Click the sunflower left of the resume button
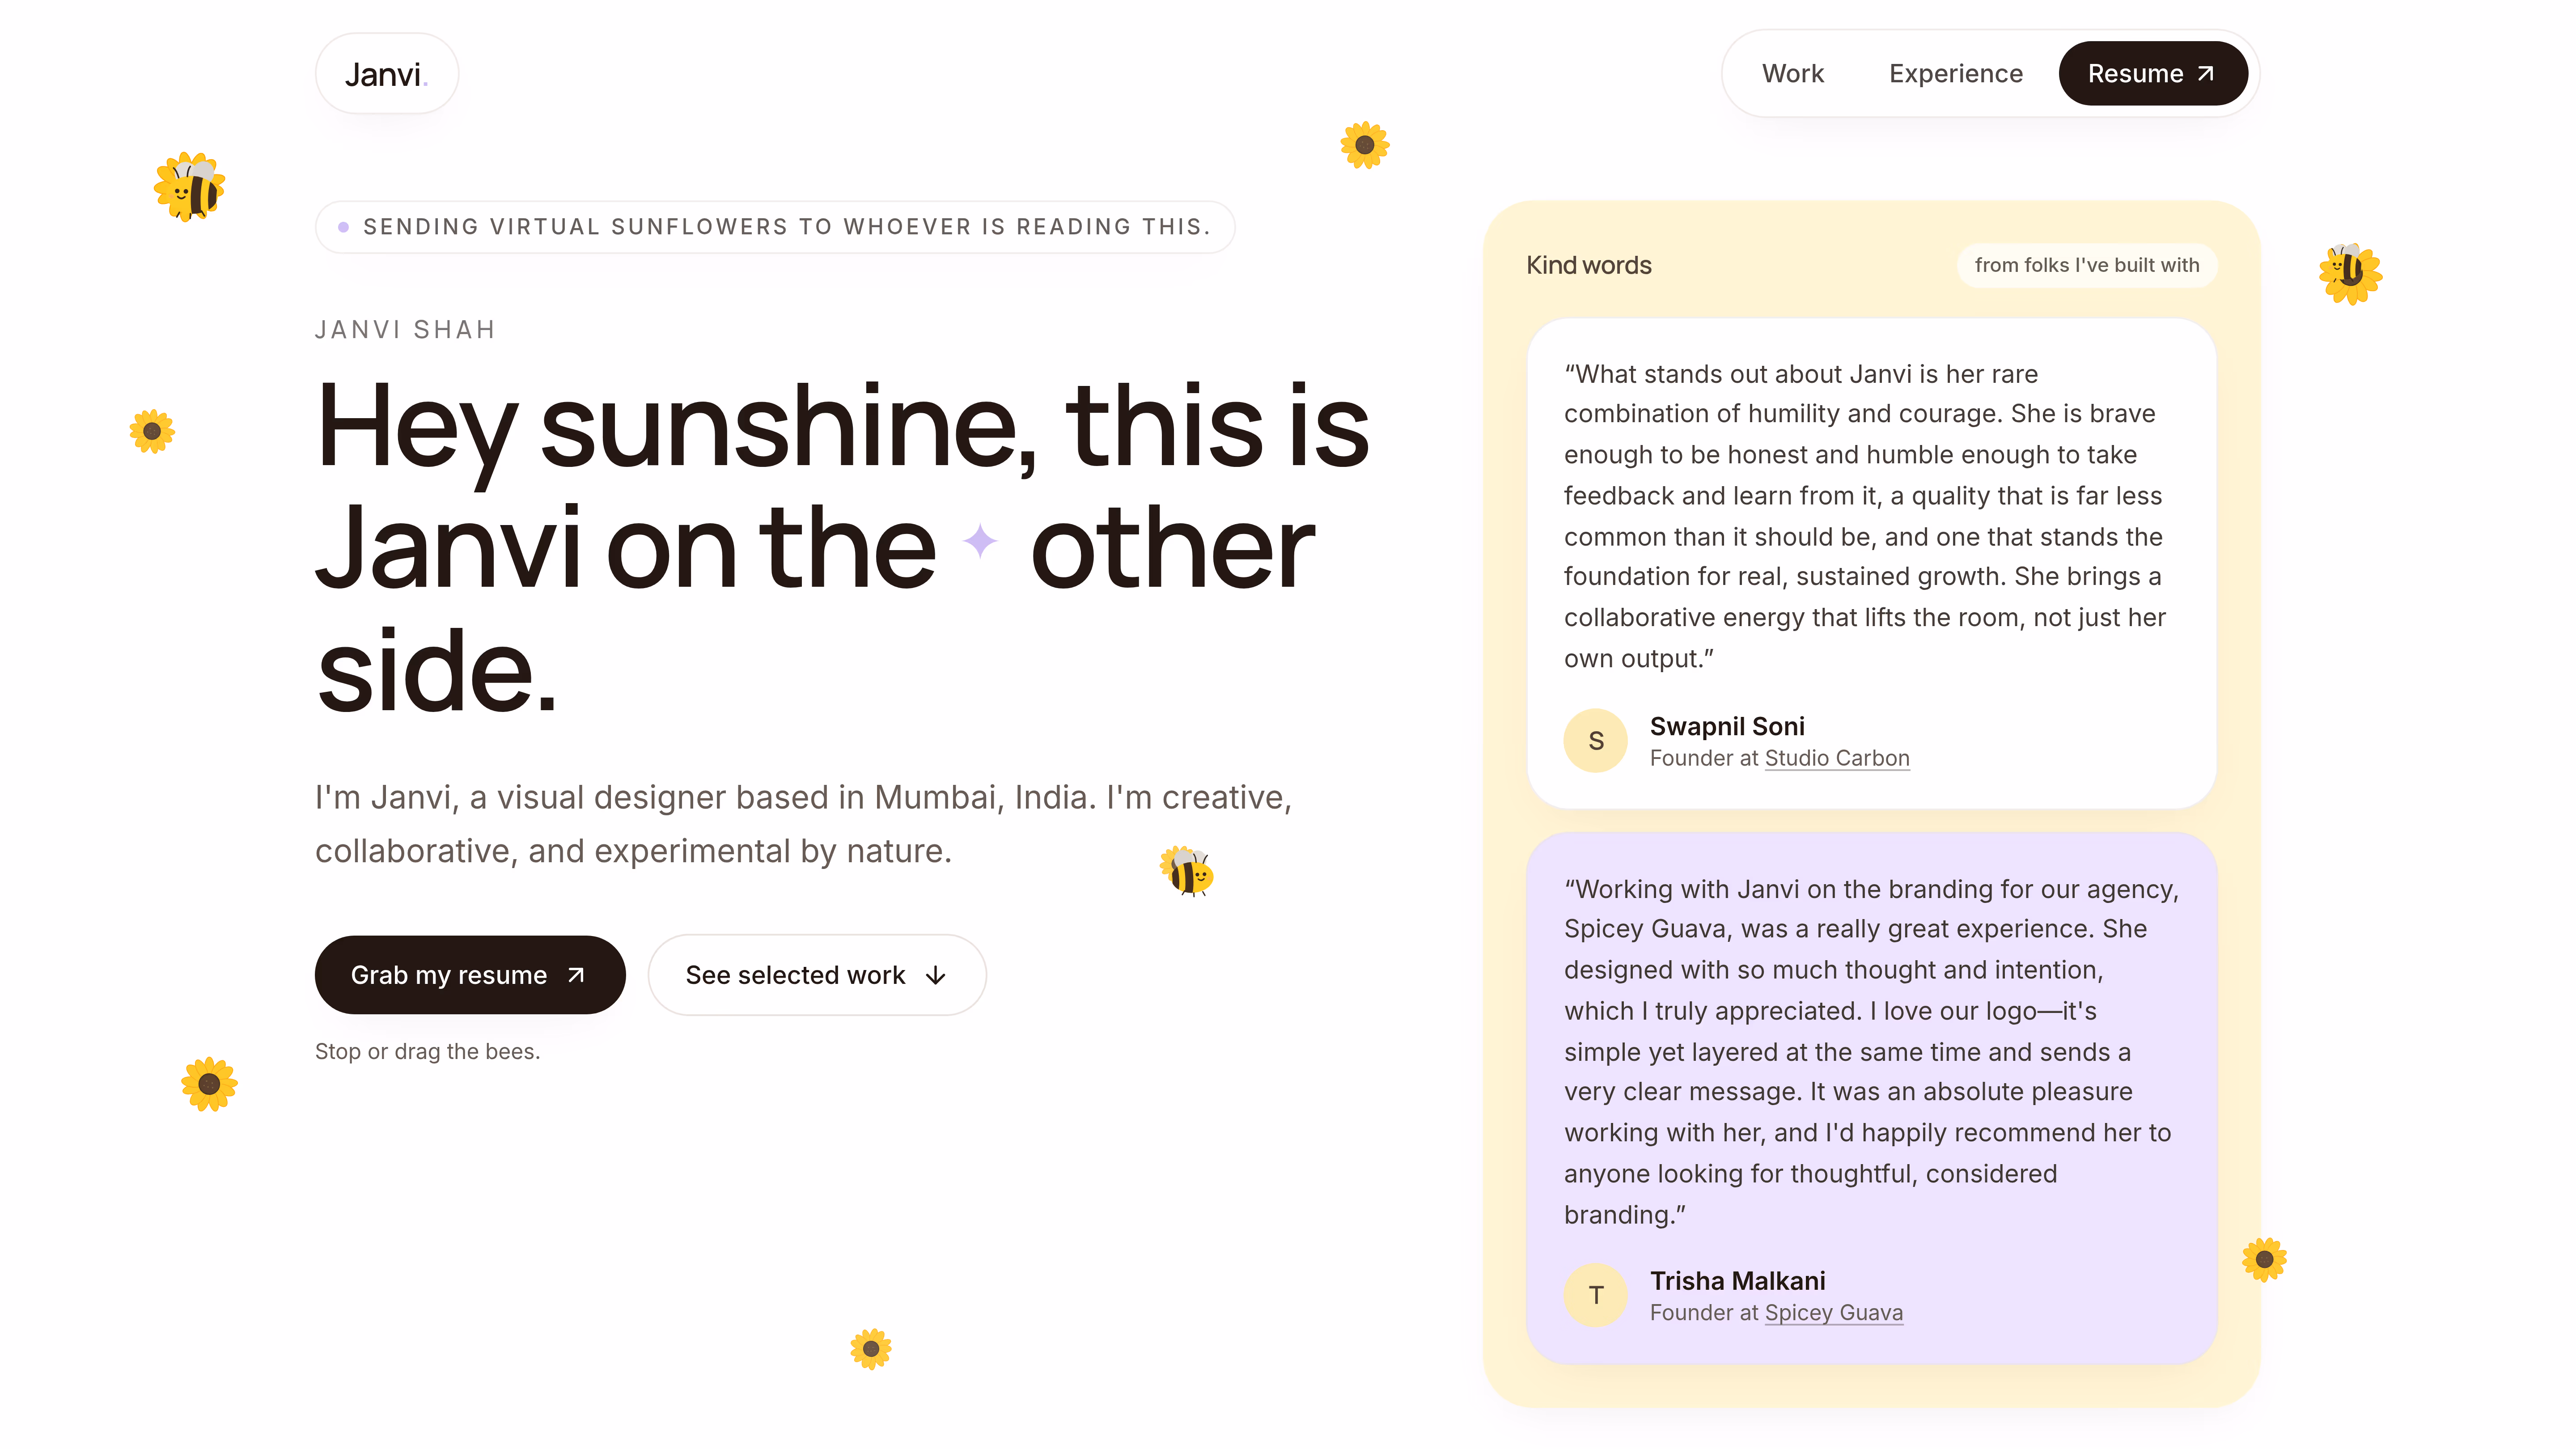 [x=209, y=1084]
